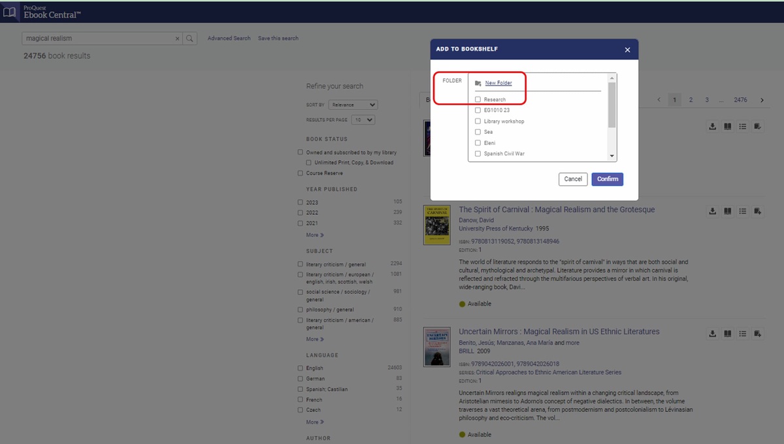Open the Results Per Page dropdown
784x444 pixels.
[x=363, y=120]
